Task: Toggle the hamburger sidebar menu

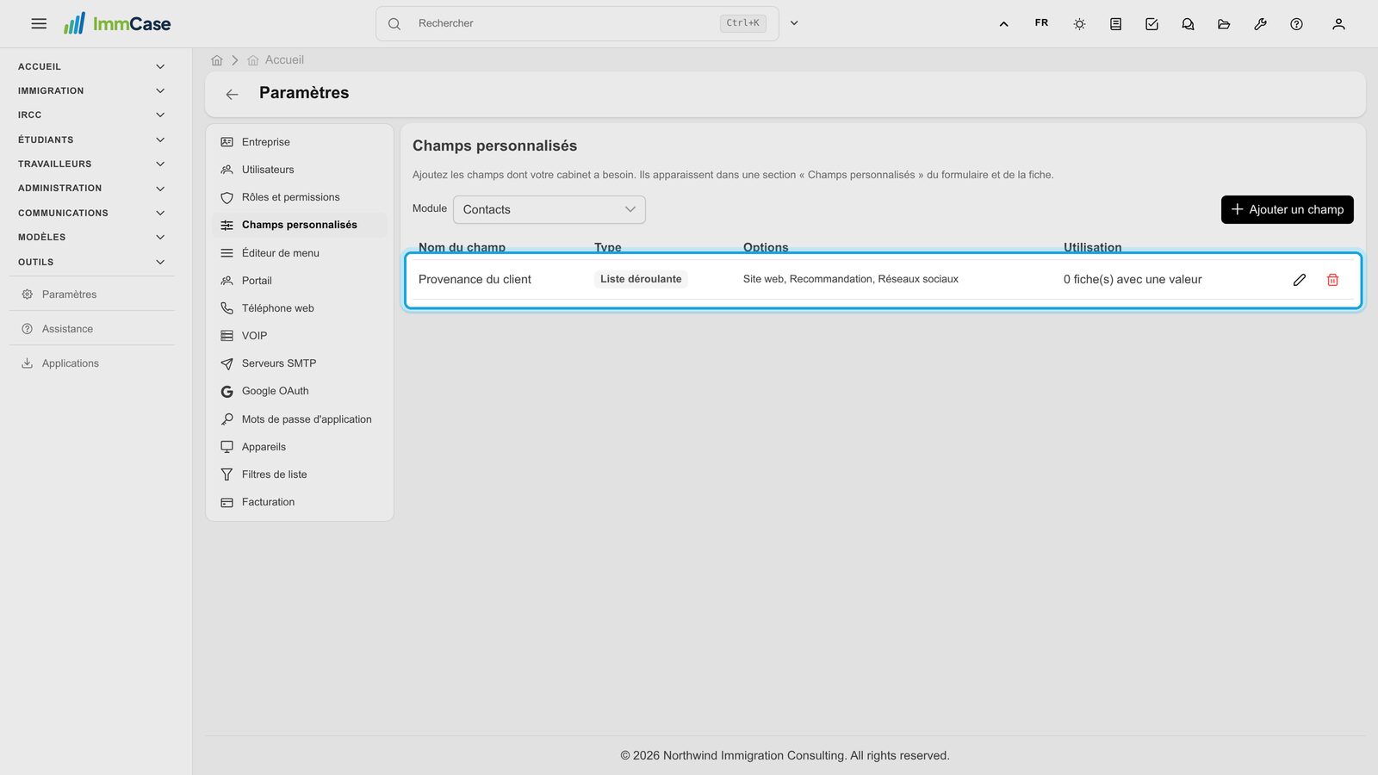Action: coord(39,24)
